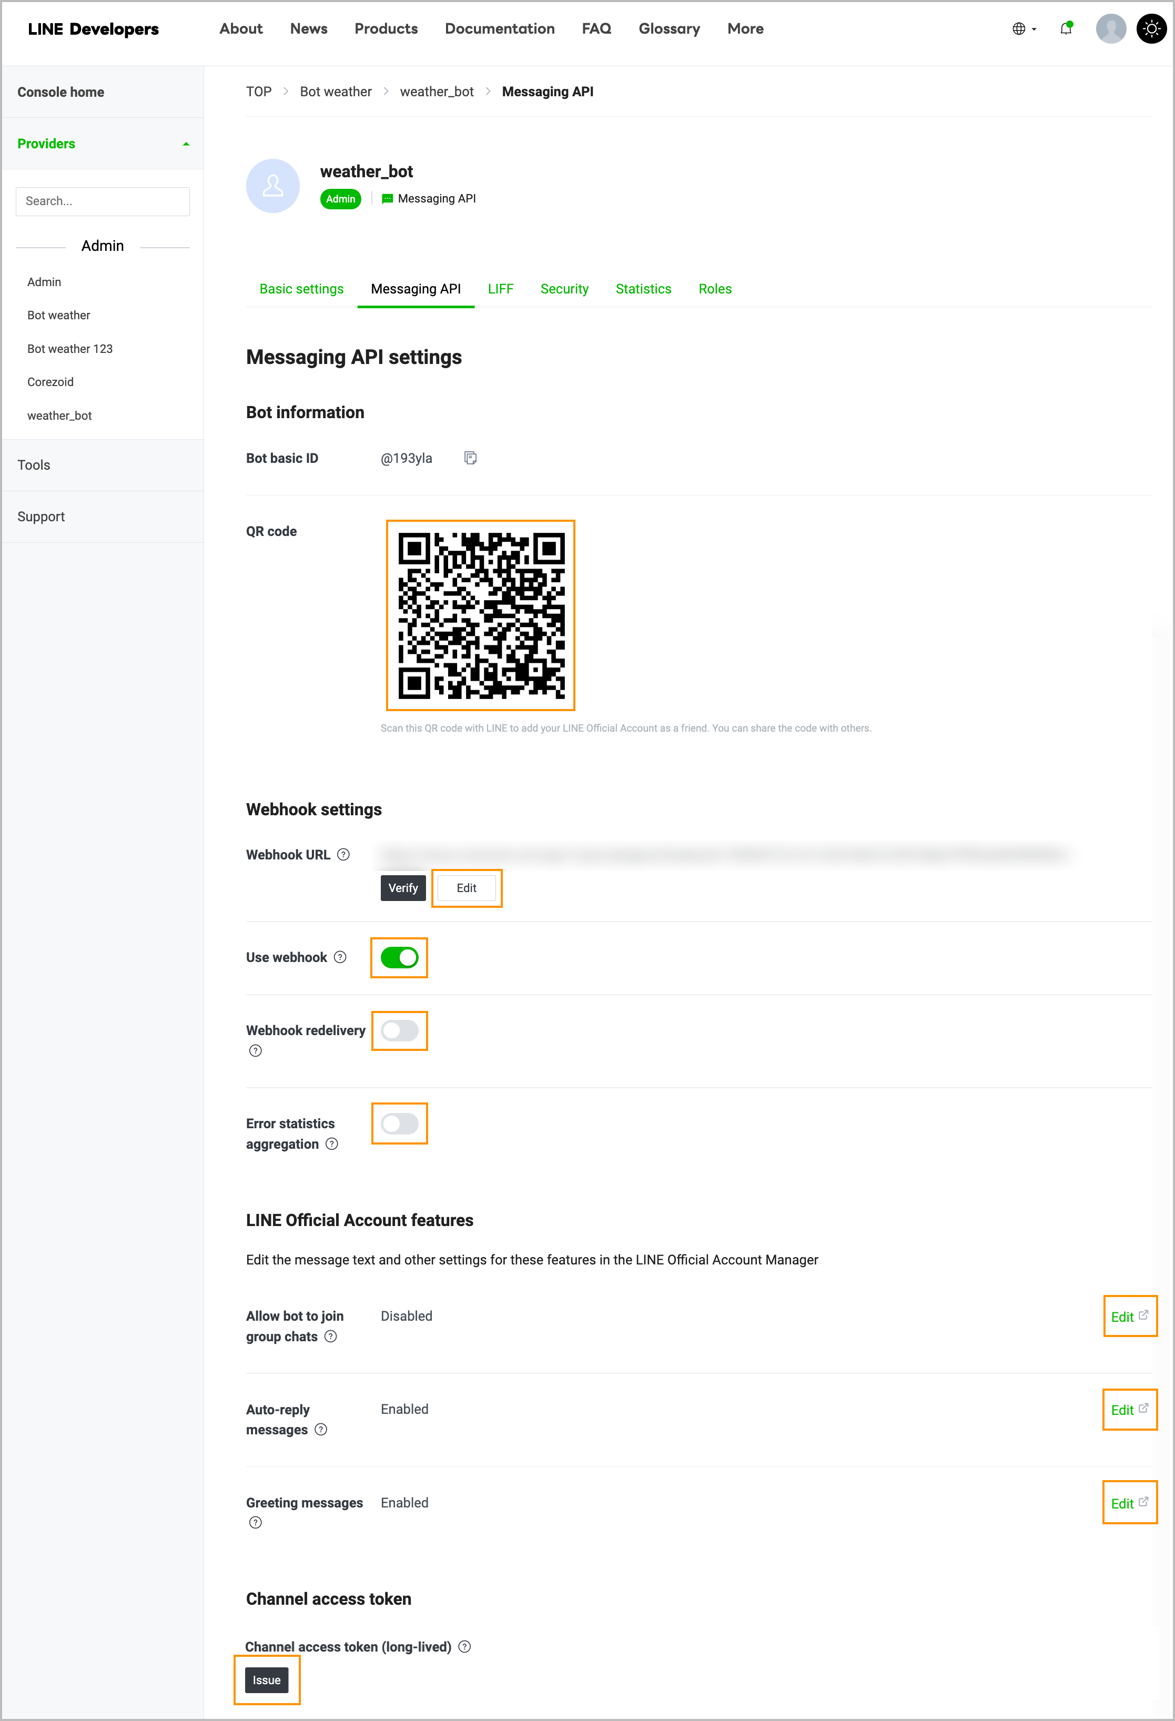Expand the More menu
Image resolution: width=1175 pixels, height=1721 pixels.
click(x=745, y=29)
